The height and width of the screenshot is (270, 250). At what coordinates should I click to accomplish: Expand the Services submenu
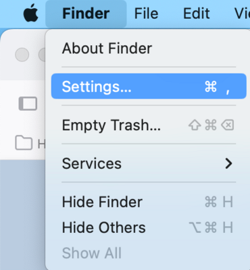click(x=149, y=163)
